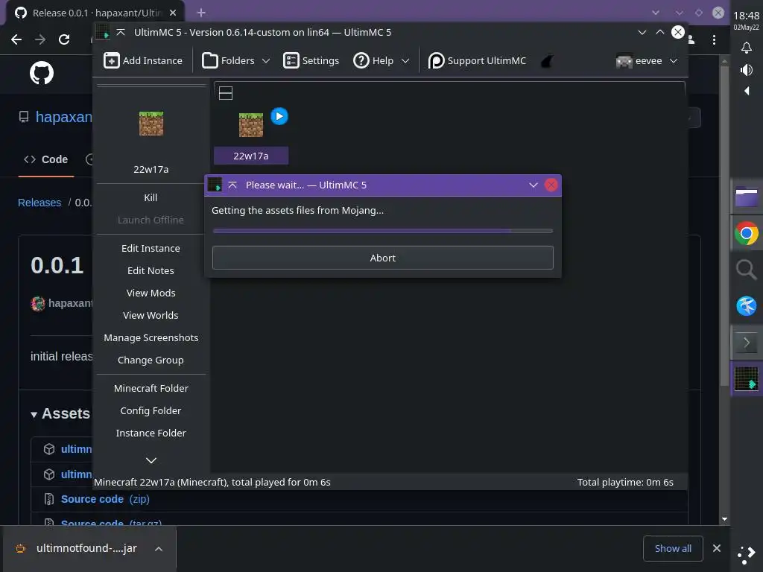
Task: Open Edit Notes
Action: coord(151,270)
